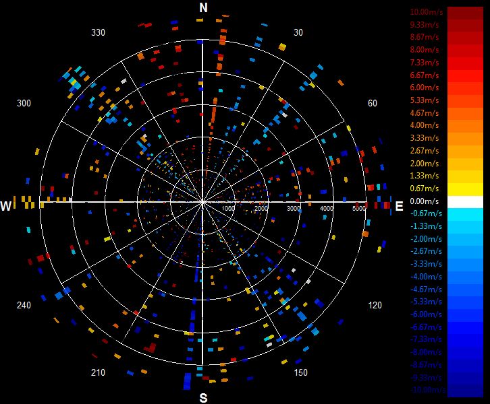Click the 2.00m/s scale label
Image resolution: width=490 pixels, height=404 pixels.
(x=425, y=164)
